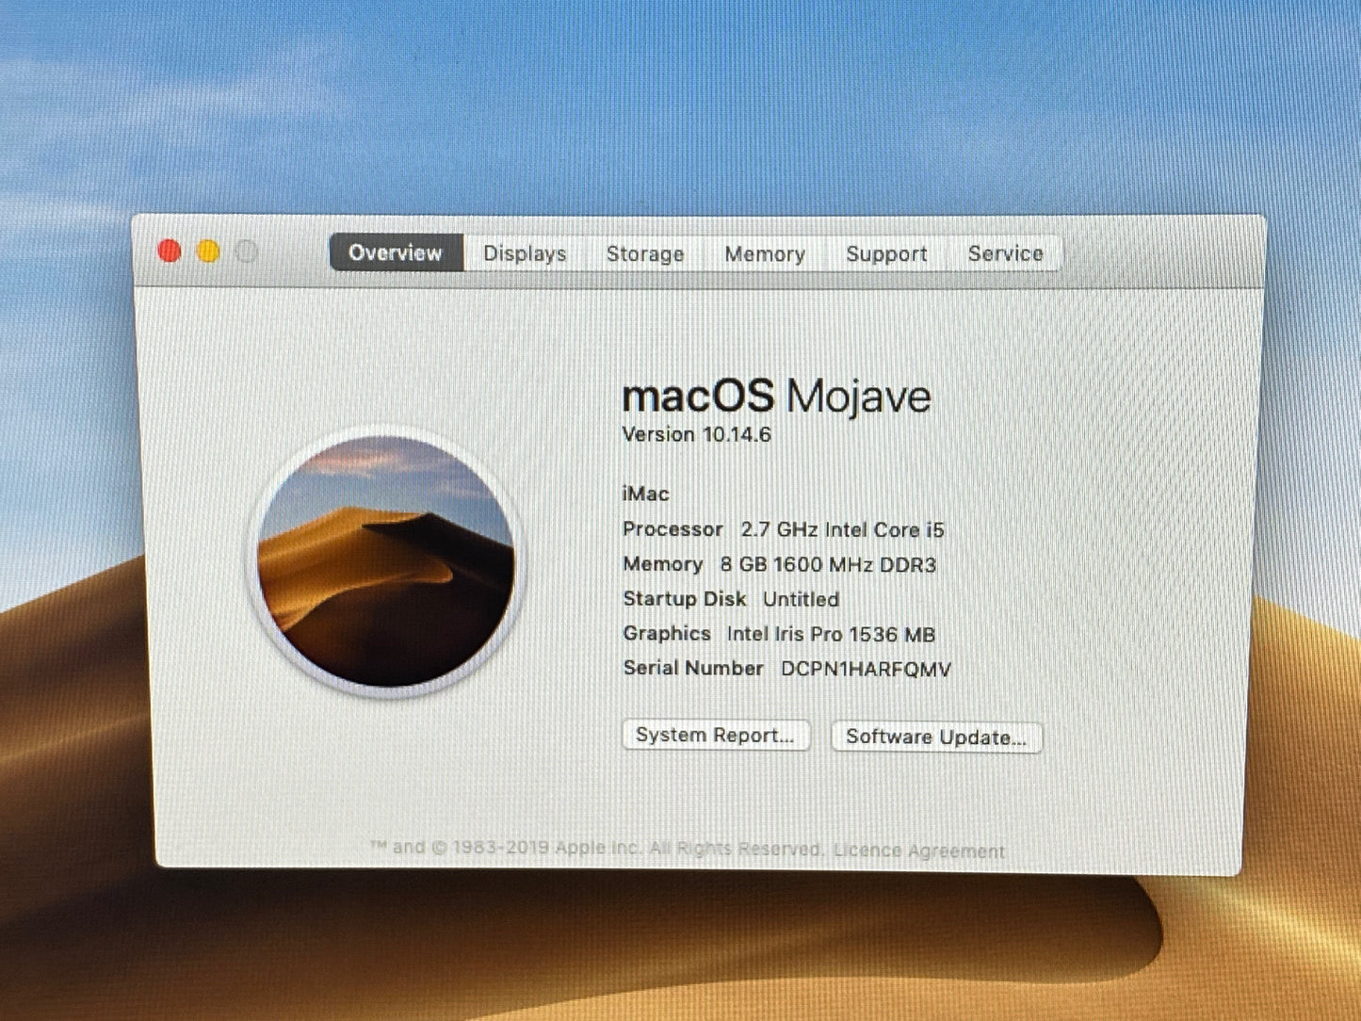Click Version 10.14.6 to reveal build number
The image size is (1361, 1021).
pos(697,434)
